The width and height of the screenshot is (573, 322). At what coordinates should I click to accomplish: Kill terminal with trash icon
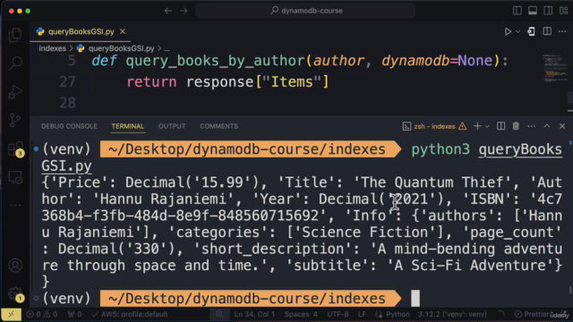pyautogui.click(x=516, y=126)
